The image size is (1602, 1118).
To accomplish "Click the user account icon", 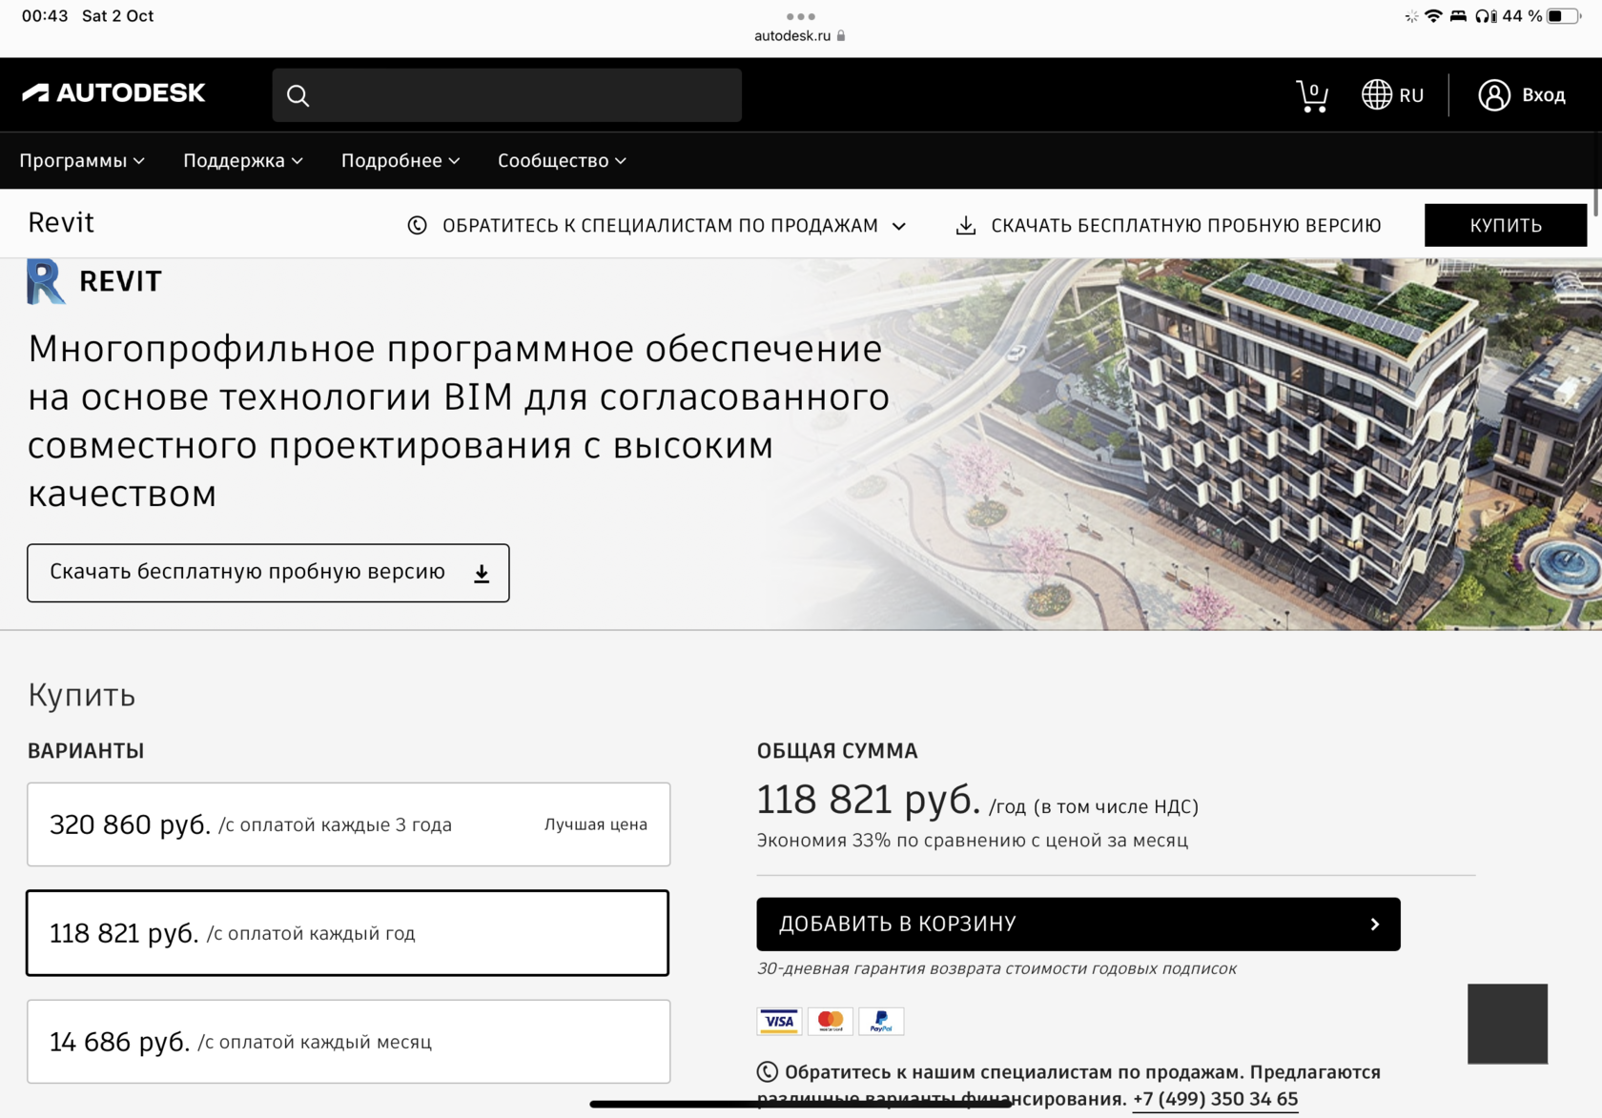I will (x=1494, y=94).
